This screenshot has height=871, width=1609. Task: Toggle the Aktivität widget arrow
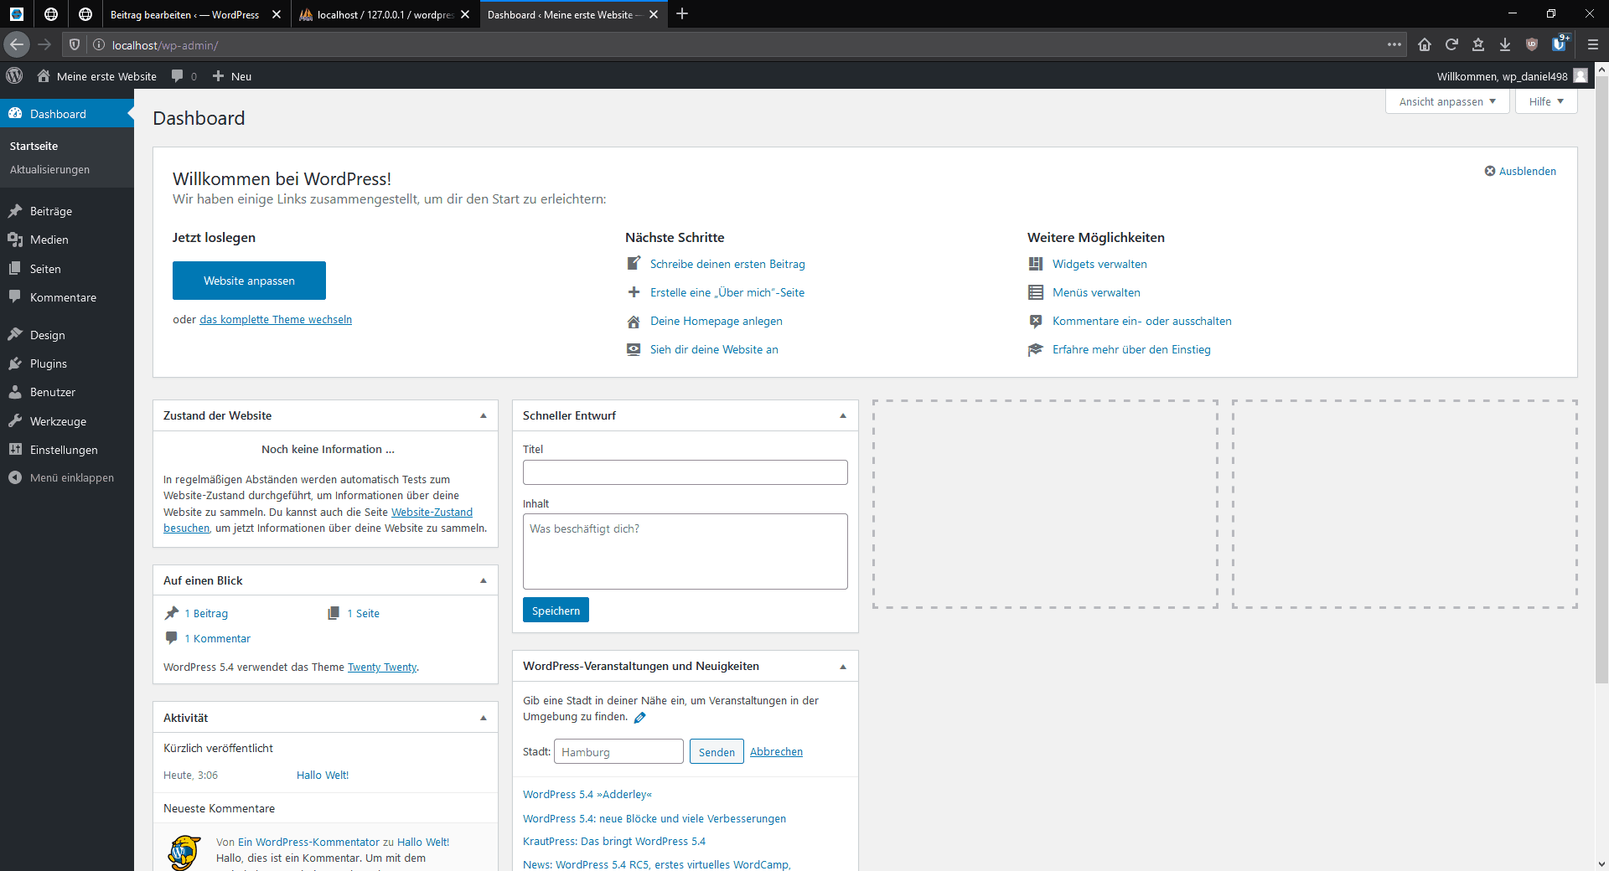(x=483, y=718)
